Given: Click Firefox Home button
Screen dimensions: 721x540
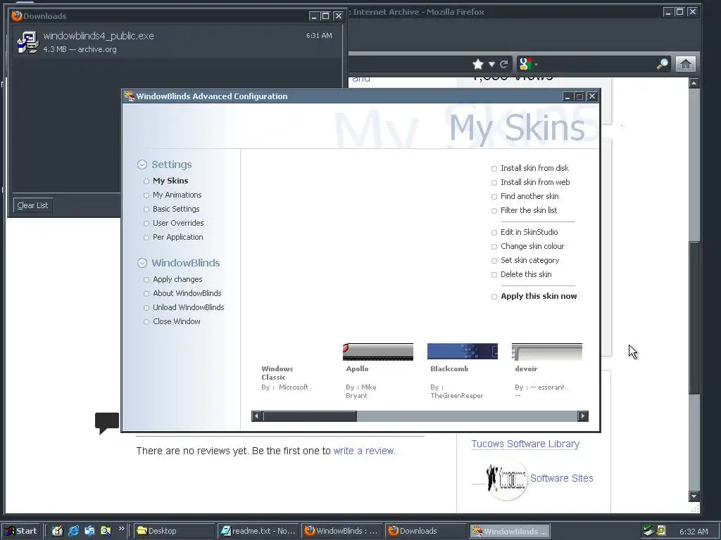Looking at the screenshot, I should [x=686, y=64].
